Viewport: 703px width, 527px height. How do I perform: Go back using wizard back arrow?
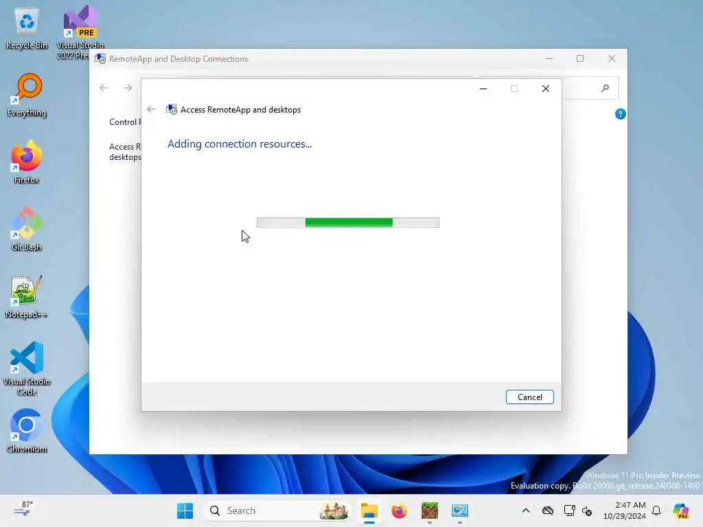pos(151,109)
